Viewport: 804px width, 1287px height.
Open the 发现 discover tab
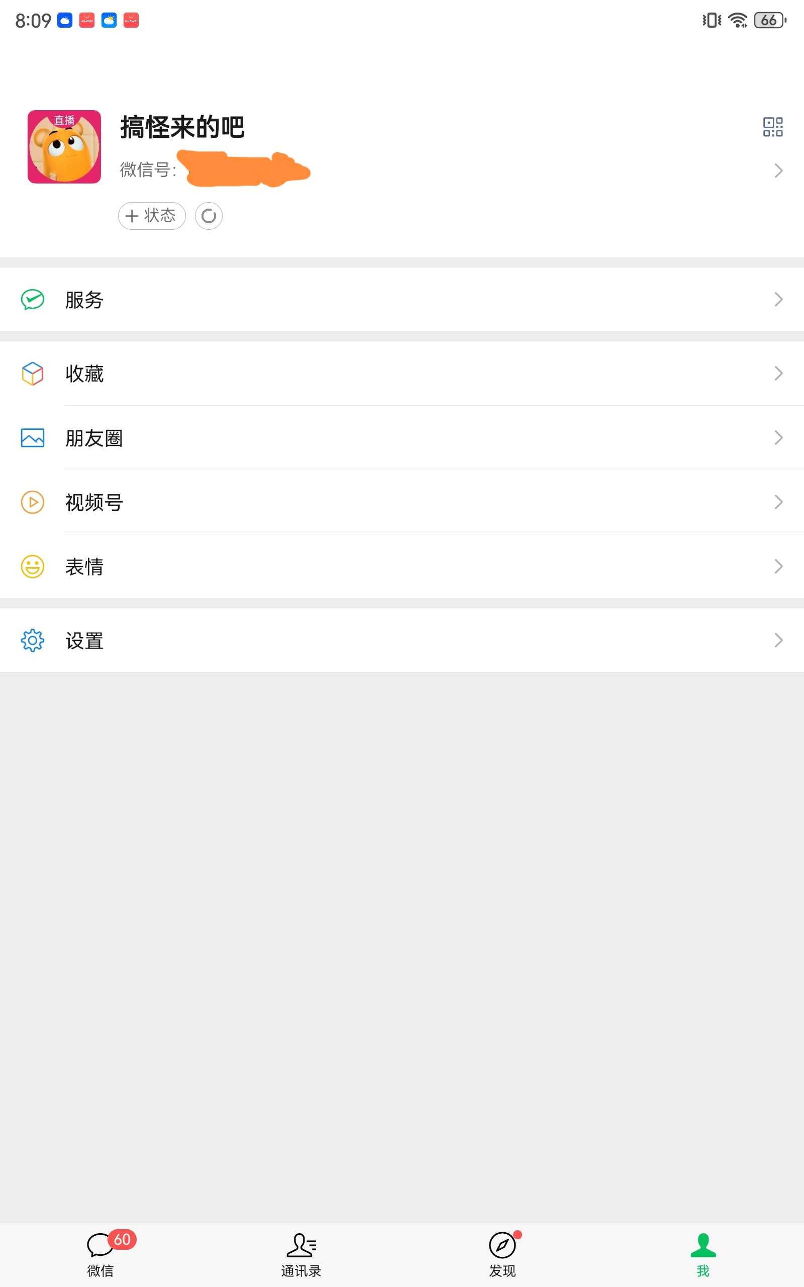502,1253
